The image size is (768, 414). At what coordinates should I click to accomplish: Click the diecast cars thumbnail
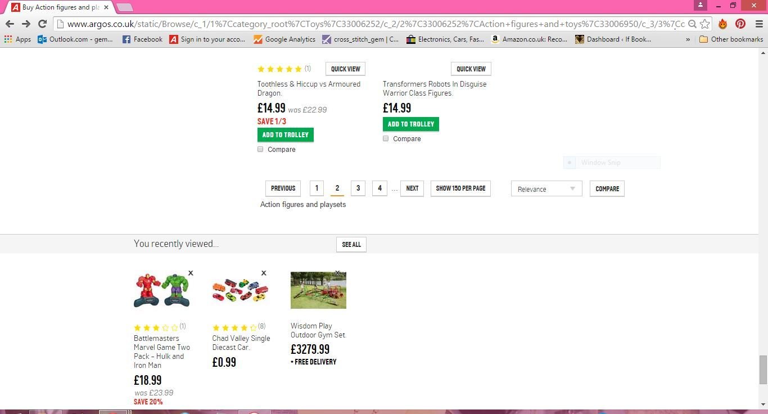pos(240,290)
